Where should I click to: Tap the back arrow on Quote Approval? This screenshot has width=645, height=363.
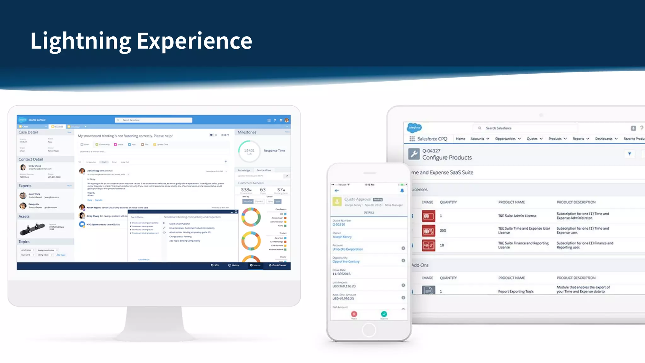pyautogui.click(x=337, y=190)
